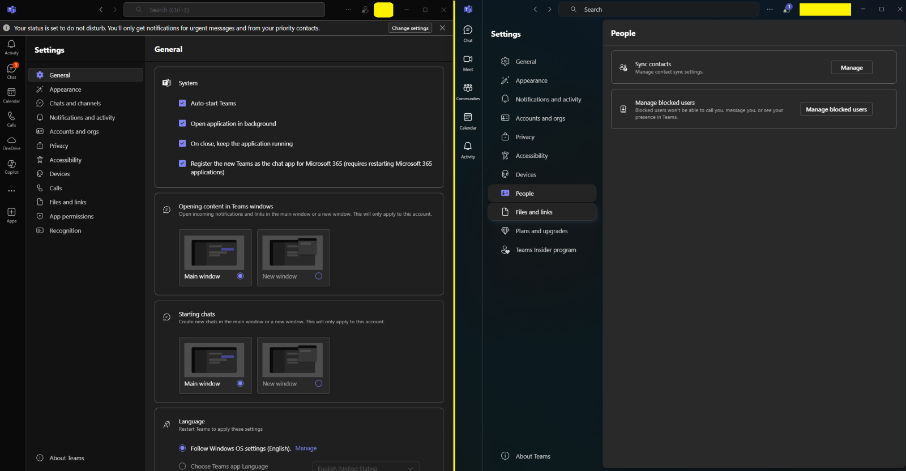Open OneDrive in left Teams rail

click(11, 143)
